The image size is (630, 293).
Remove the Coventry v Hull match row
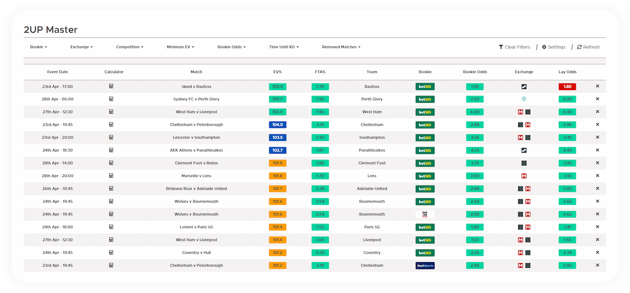click(x=597, y=253)
